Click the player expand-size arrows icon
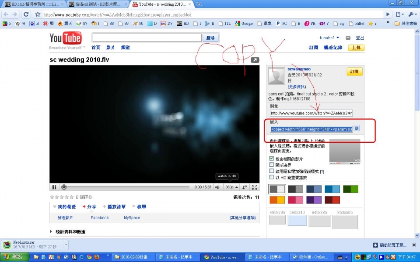This screenshot has width=420, height=262. [x=245, y=187]
